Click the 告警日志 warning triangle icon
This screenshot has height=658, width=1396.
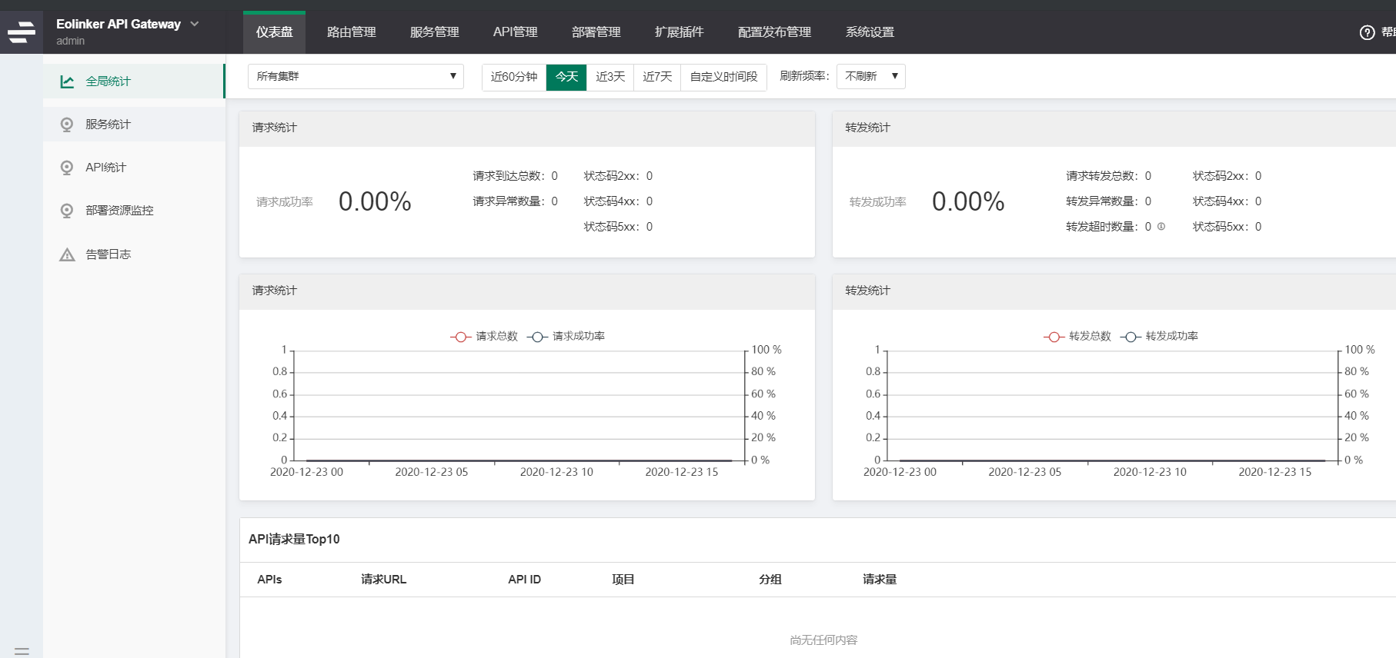[x=67, y=254]
